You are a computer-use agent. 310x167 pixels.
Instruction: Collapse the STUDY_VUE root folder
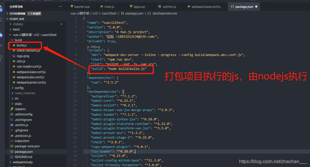[7, 19]
